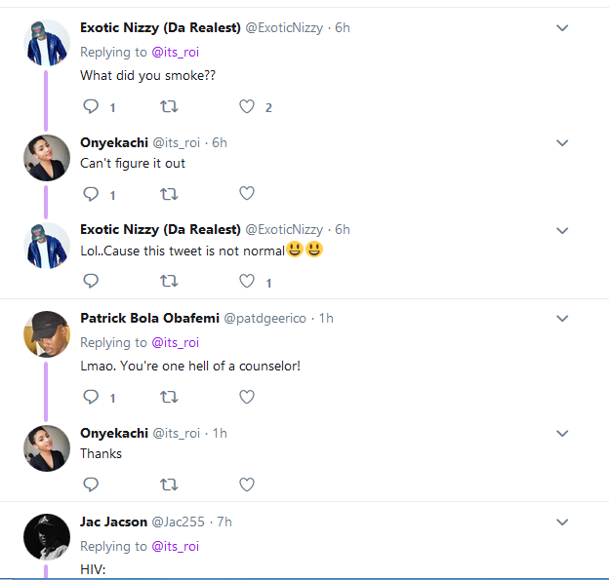Reply to Onyekachi's "Thanks" tweet
Screen dimensions: 609x580
[92, 483]
